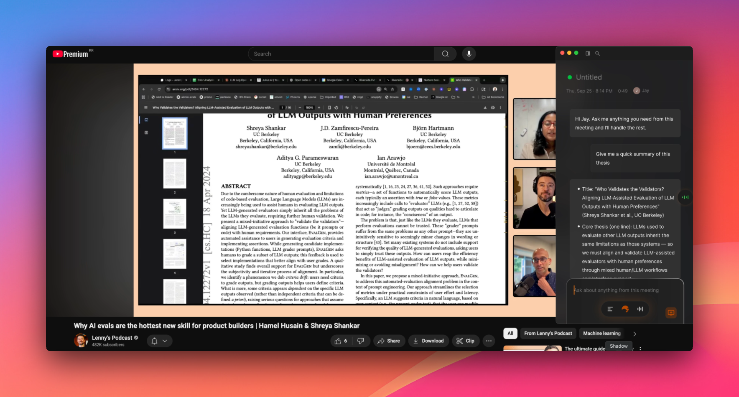Toggle the thumbs down dislike on the video
The image size is (739, 397).
coord(360,341)
